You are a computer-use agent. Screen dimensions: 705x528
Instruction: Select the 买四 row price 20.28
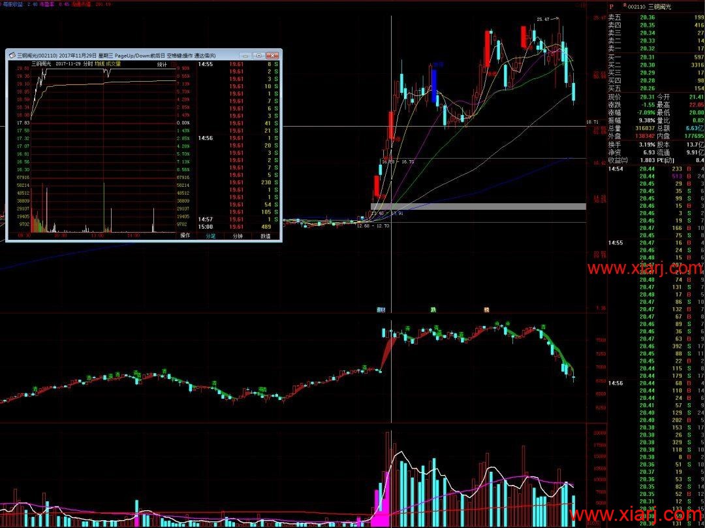(648, 80)
